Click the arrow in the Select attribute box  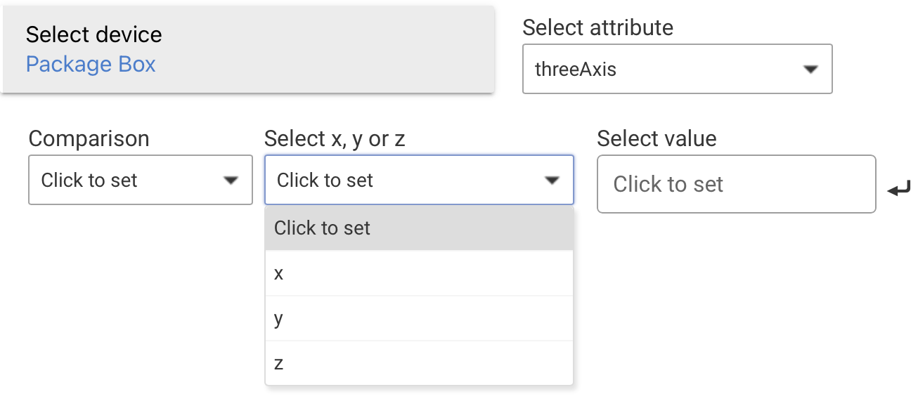tap(810, 69)
